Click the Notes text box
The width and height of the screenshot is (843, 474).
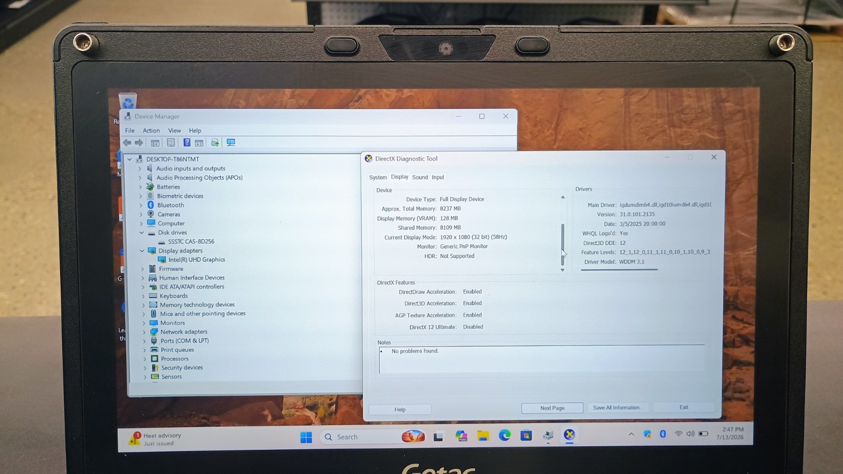point(541,360)
